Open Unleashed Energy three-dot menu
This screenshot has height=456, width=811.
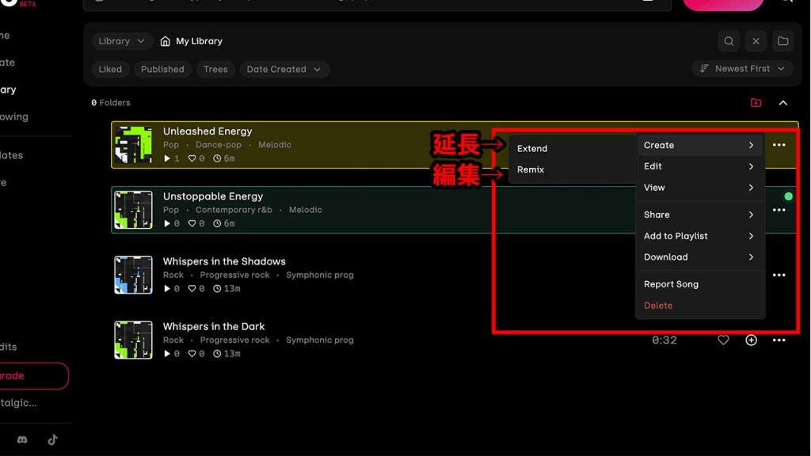pyautogui.click(x=779, y=146)
